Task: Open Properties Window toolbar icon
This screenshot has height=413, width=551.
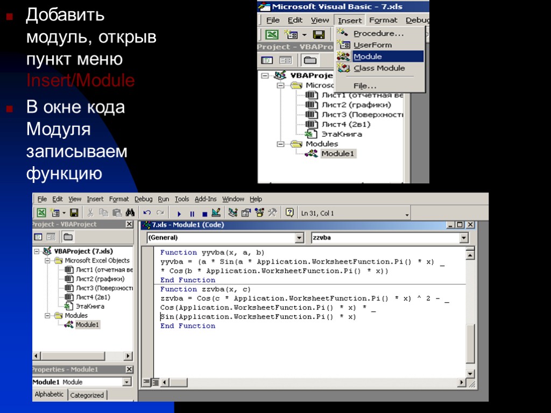Action: pos(246,212)
